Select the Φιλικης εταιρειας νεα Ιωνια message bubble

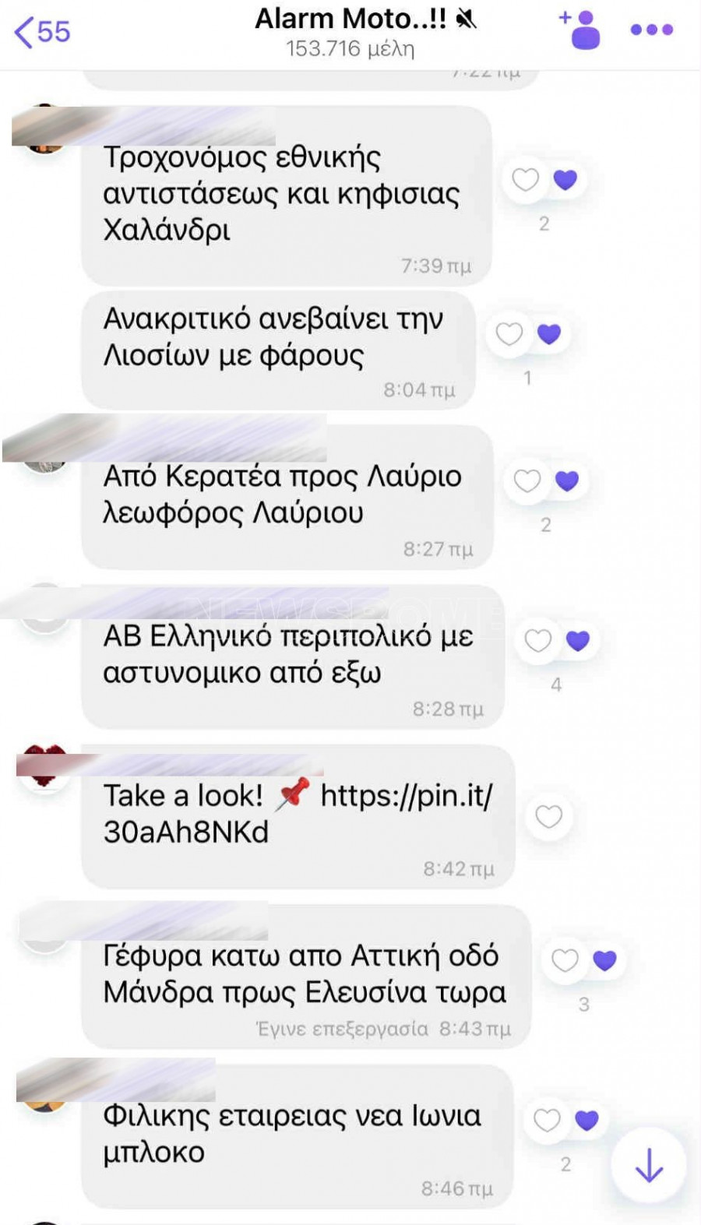[x=298, y=1137]
